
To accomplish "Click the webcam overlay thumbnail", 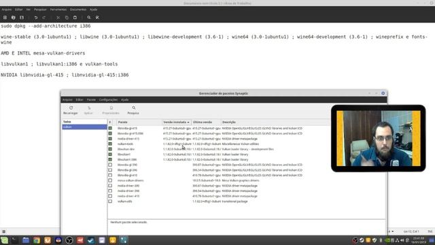I will 379,138.
